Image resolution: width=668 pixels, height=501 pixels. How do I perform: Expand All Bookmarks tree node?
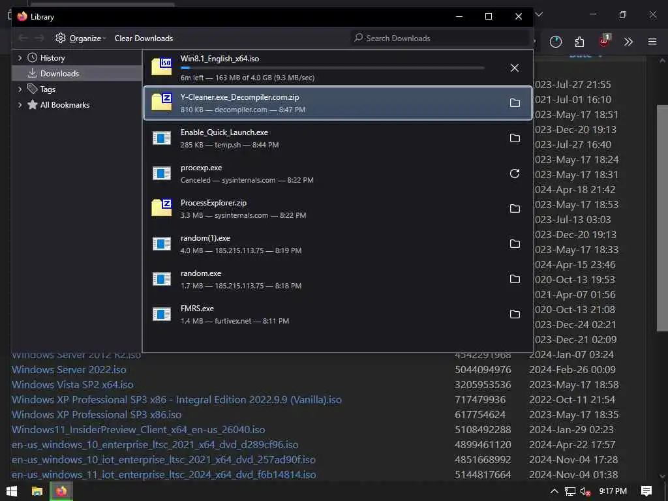[20, 105]
